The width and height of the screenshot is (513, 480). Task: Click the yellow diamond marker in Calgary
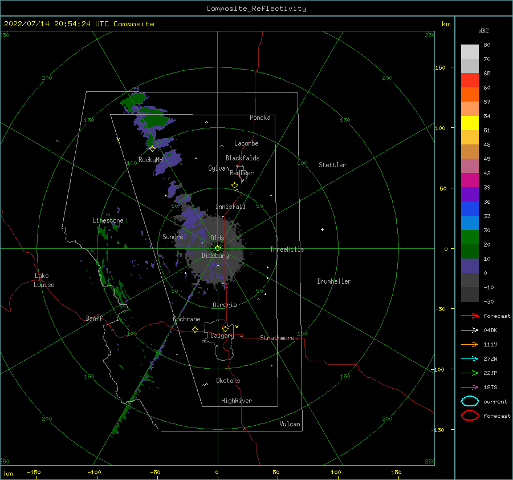point(225,329)
